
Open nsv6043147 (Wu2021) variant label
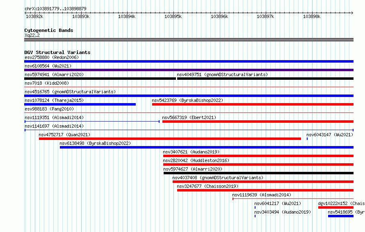click(330, 135)
